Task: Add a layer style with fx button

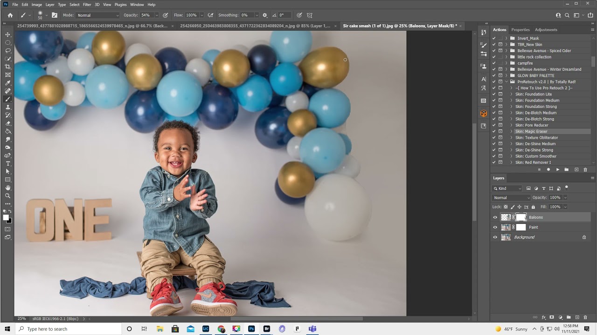Action: point(544,317)
